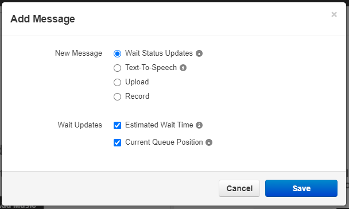Viewport: 349px width, 209px height.
Task: Close the Add Message dialog with X
Action: [334, 14]
